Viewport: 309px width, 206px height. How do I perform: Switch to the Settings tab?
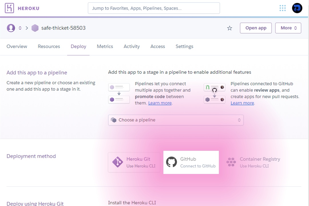click(185, 47)
